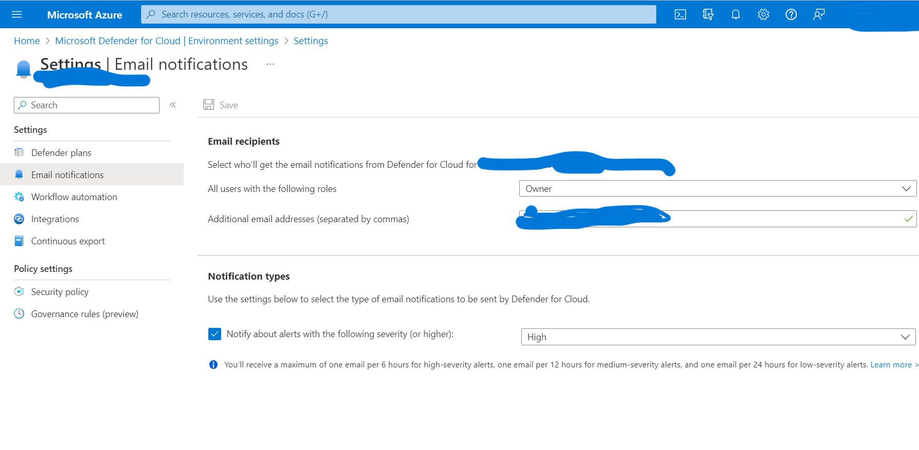Open the Settings breadcrumb link
This screenshot has height=450, width=919.
coord(310,41)
